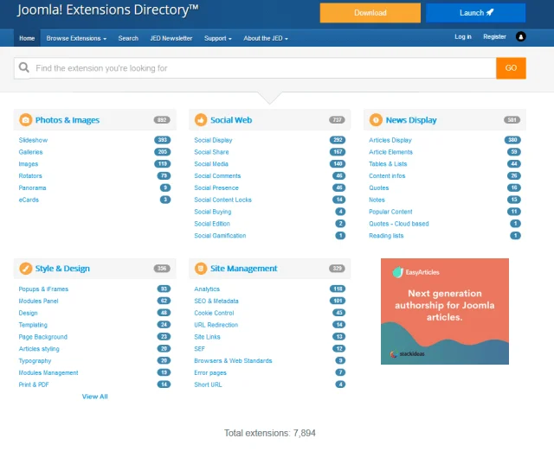Click the News Display category icon
This screenshot has height=451, width=554.
(x=376, y=120)
